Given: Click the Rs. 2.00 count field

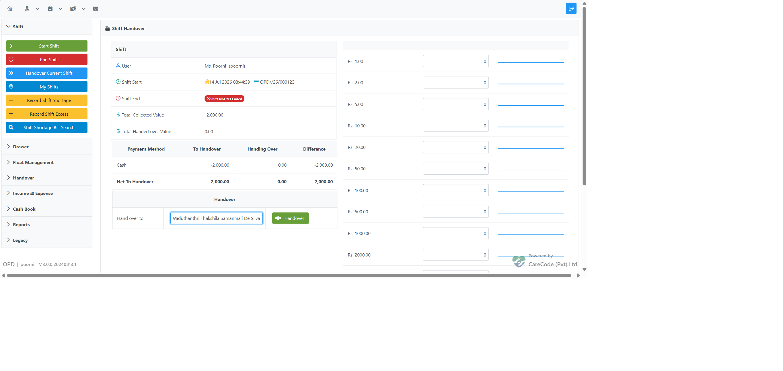Looking at the screenshot, I should tap(456, 82).
